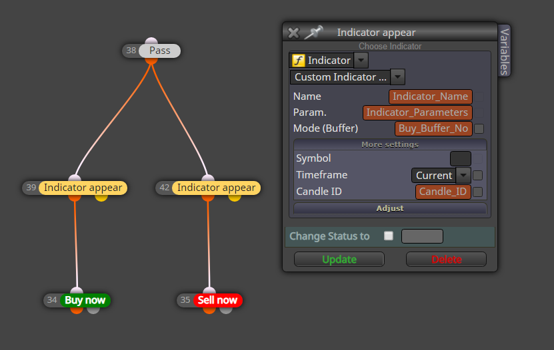Pin the Indicator appear panel
The image size is (554, 350).
pyautogui.click(x=313, y=33)
